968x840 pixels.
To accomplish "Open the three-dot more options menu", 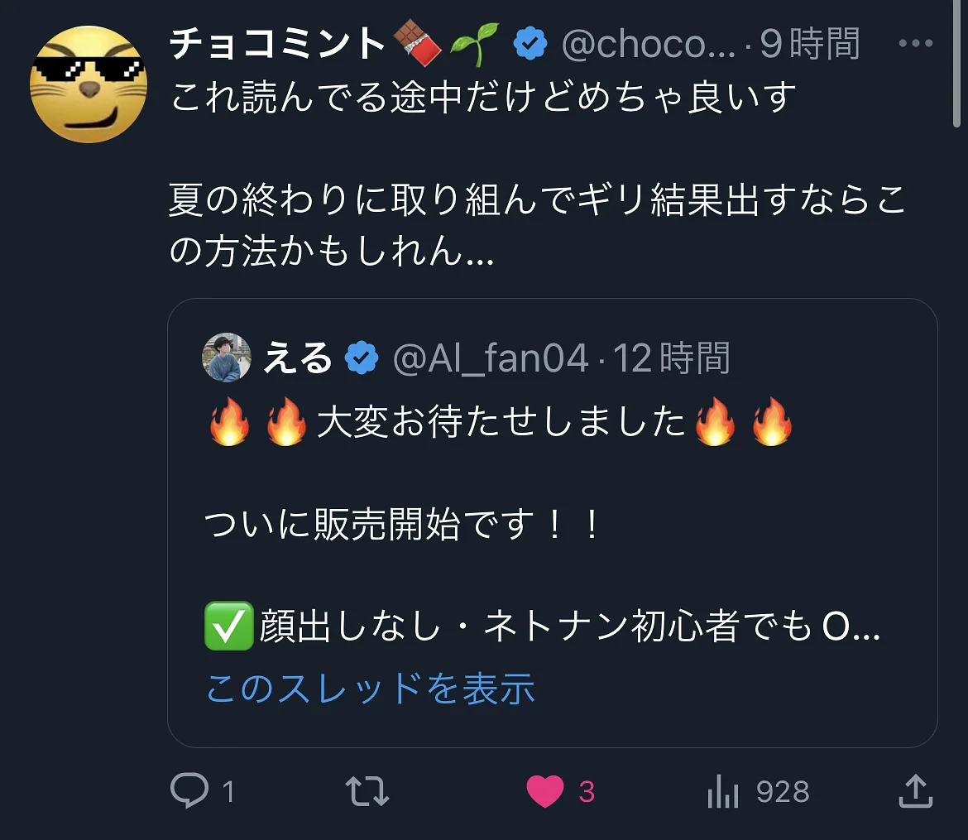I will coord(916,42).
